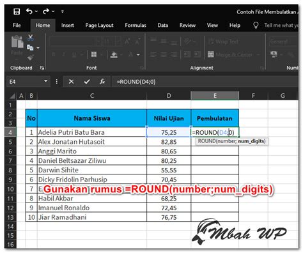Select row 14 header

[10, 226]
